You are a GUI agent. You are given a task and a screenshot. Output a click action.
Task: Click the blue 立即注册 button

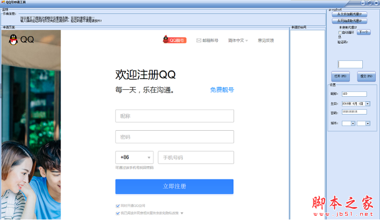pyautogui.click(x=174, y=187)
